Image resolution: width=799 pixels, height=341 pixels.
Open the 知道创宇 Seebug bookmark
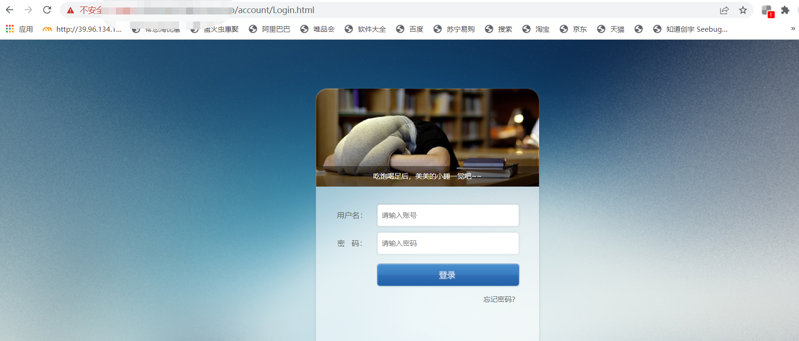coord(690,29)
